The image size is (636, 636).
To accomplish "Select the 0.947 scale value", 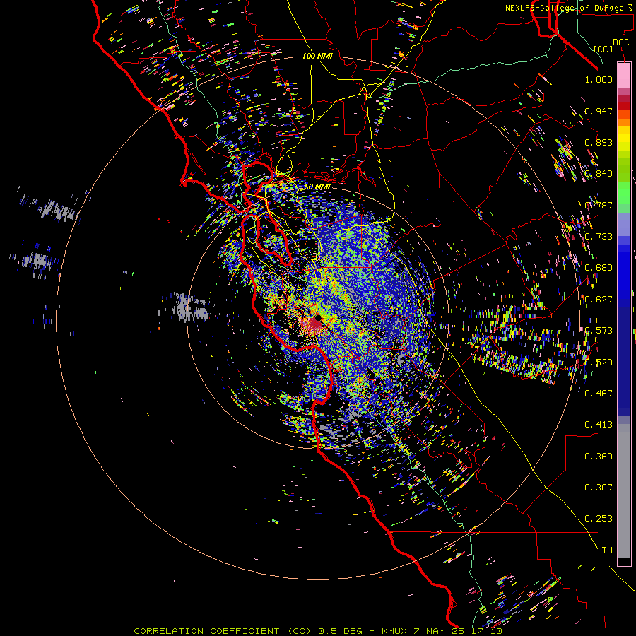I will tap(599, 111).
